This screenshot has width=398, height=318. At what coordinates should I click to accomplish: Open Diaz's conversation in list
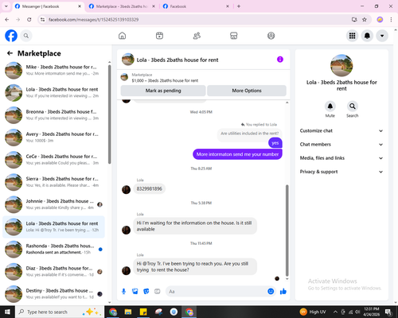click(53, 271)
